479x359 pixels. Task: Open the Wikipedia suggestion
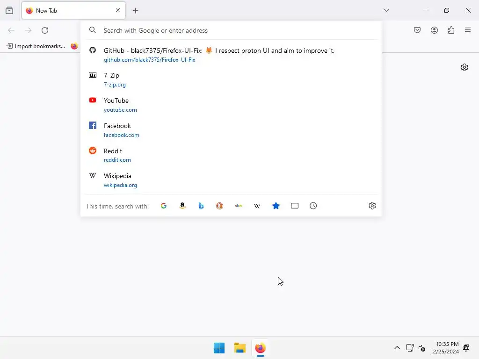tap(231, 180)
